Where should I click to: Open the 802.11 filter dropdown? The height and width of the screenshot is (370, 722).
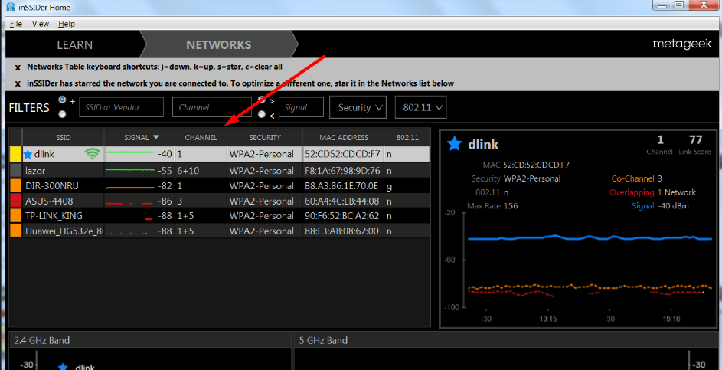[421, 107]
